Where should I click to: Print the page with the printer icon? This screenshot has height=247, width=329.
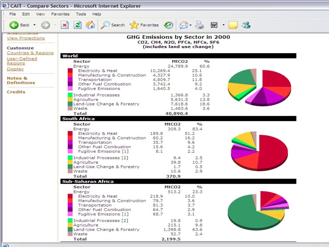(199, 25)
